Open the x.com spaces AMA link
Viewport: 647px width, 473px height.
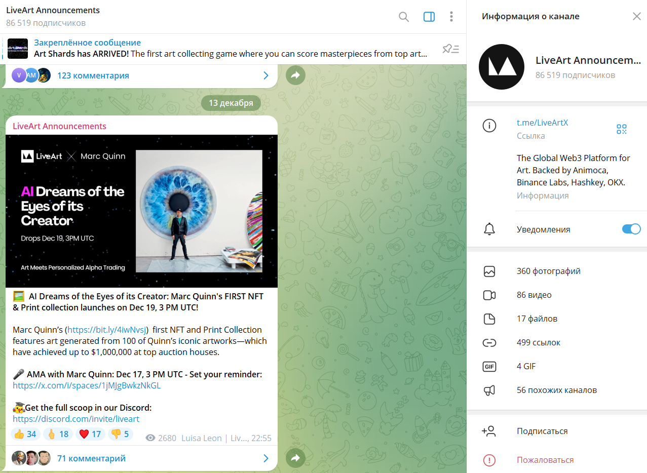87,385
